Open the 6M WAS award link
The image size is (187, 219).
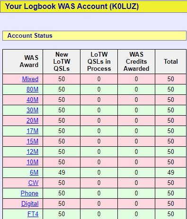click(34, 172)
